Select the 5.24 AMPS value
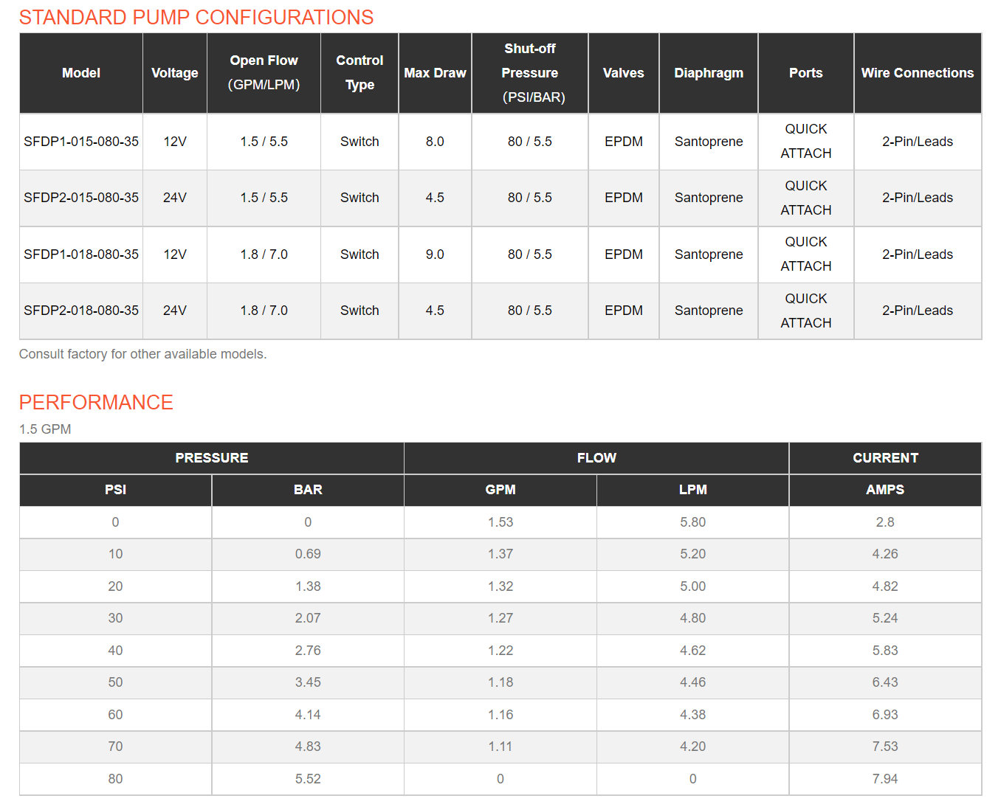The height and width of the screenshot is (807, 1001). [885, 618]
